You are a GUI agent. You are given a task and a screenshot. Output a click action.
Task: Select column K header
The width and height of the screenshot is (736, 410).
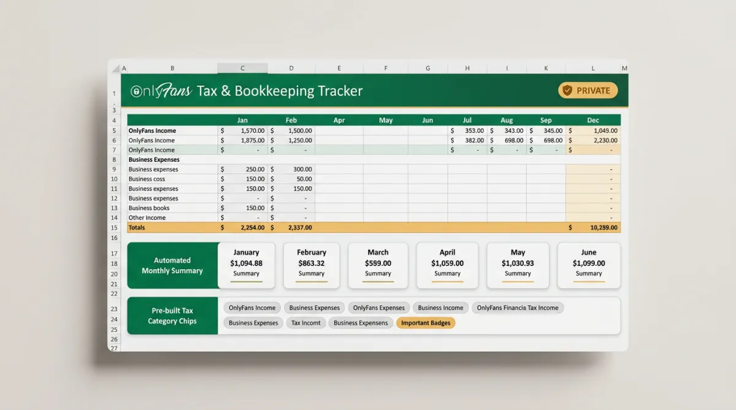coord(546,69)
